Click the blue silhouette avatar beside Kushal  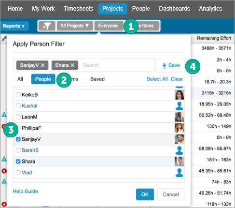point(180,106)
